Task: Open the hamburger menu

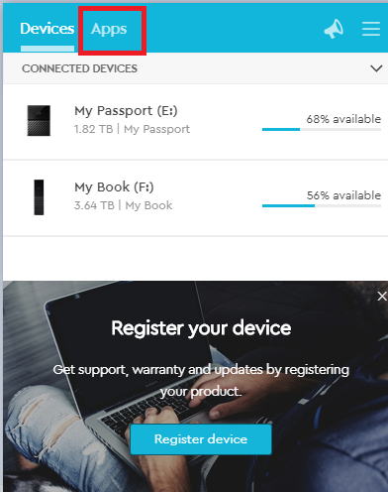Action: (x=371, y=29)
